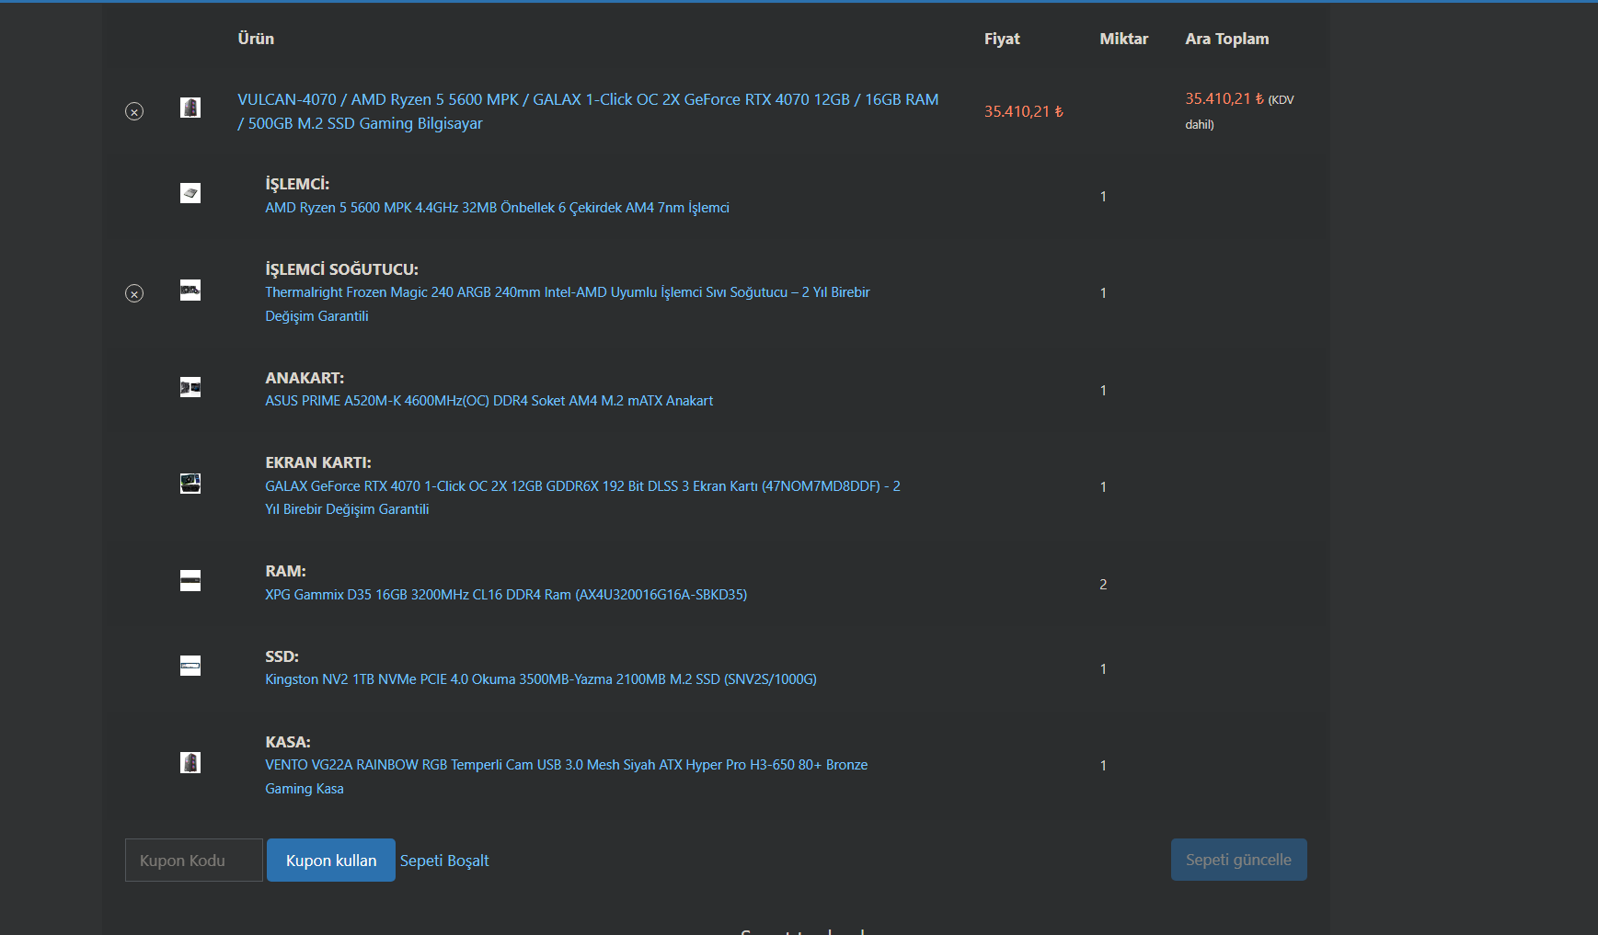
Task: Open the ASUS PRIME A520M-K Anakart link
Action: [489, 401]
